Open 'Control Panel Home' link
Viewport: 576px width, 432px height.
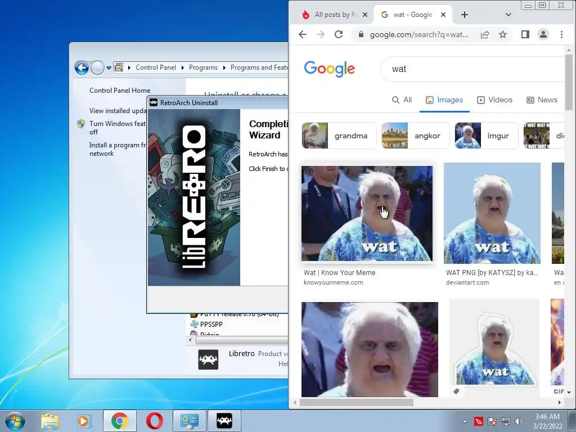120,91
